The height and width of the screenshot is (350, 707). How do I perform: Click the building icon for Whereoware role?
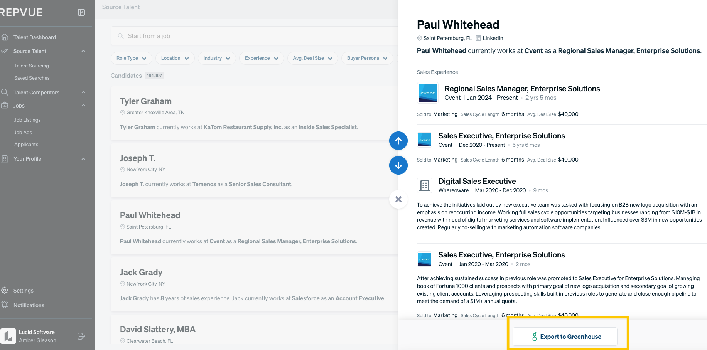(x=425, y=185)
